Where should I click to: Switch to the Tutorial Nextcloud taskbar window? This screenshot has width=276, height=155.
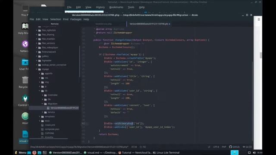tap(135, 152)
